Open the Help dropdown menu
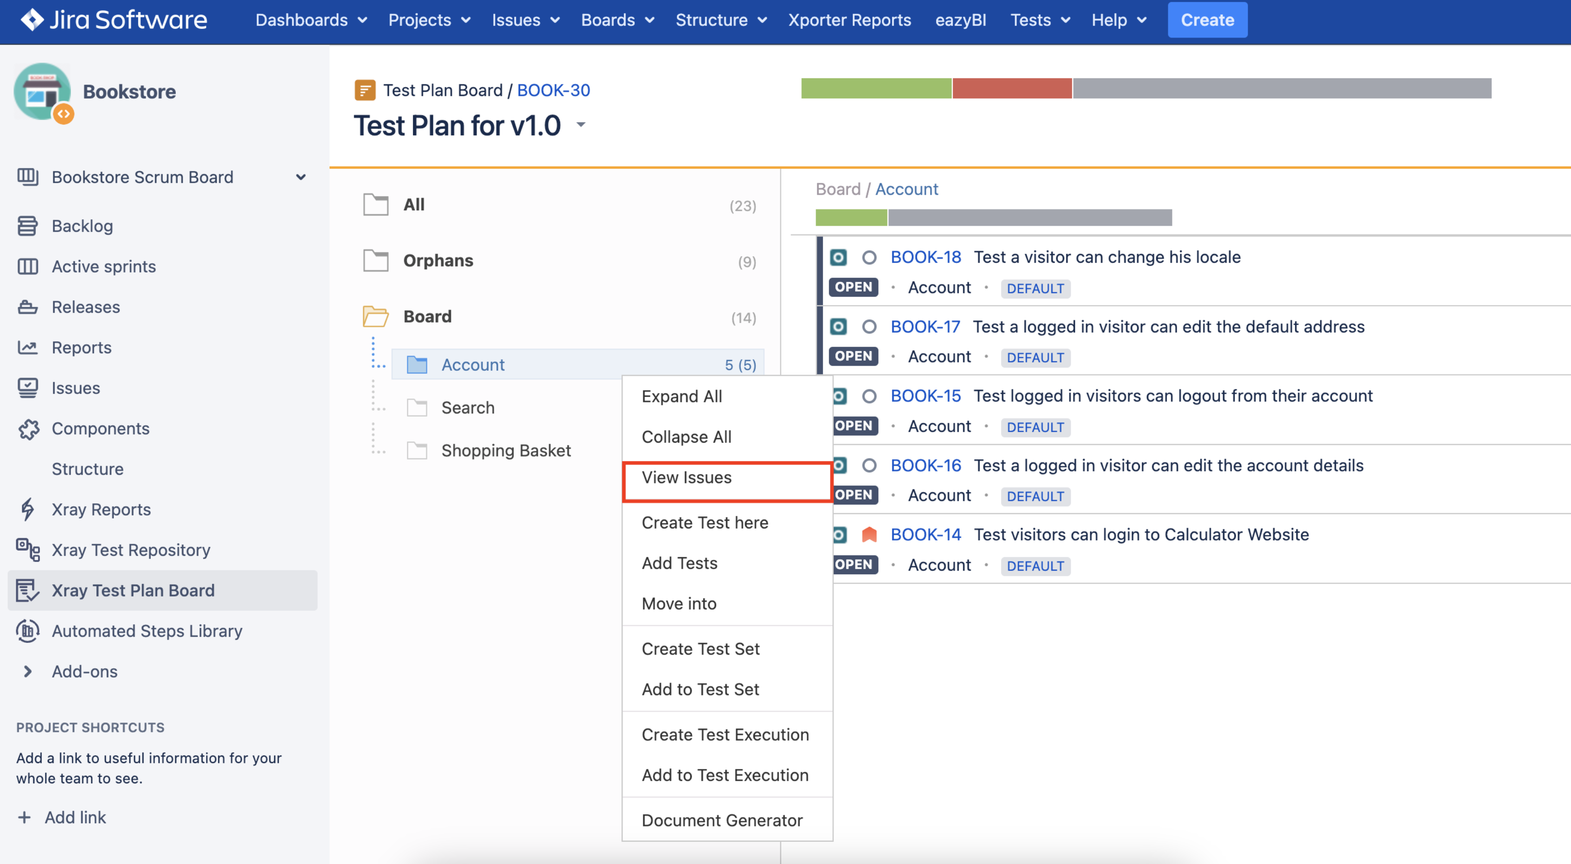1571x864 pixels. 1119,20
